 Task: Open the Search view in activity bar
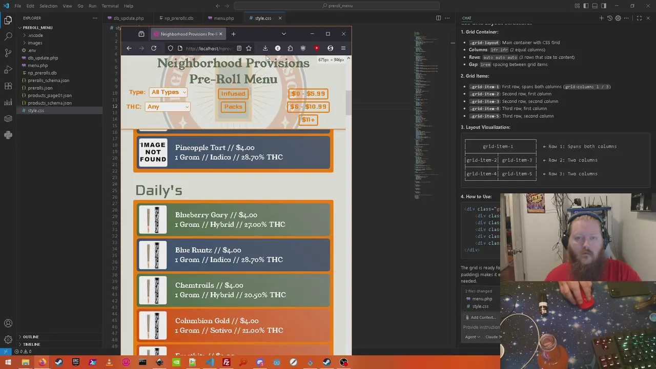[8, 36]
